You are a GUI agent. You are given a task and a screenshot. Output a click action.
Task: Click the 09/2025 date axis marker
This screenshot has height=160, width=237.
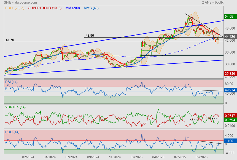pos(201,157)
